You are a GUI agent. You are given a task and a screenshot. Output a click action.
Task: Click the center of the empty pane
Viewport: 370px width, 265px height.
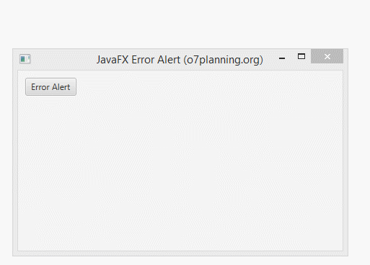[180, 161]
